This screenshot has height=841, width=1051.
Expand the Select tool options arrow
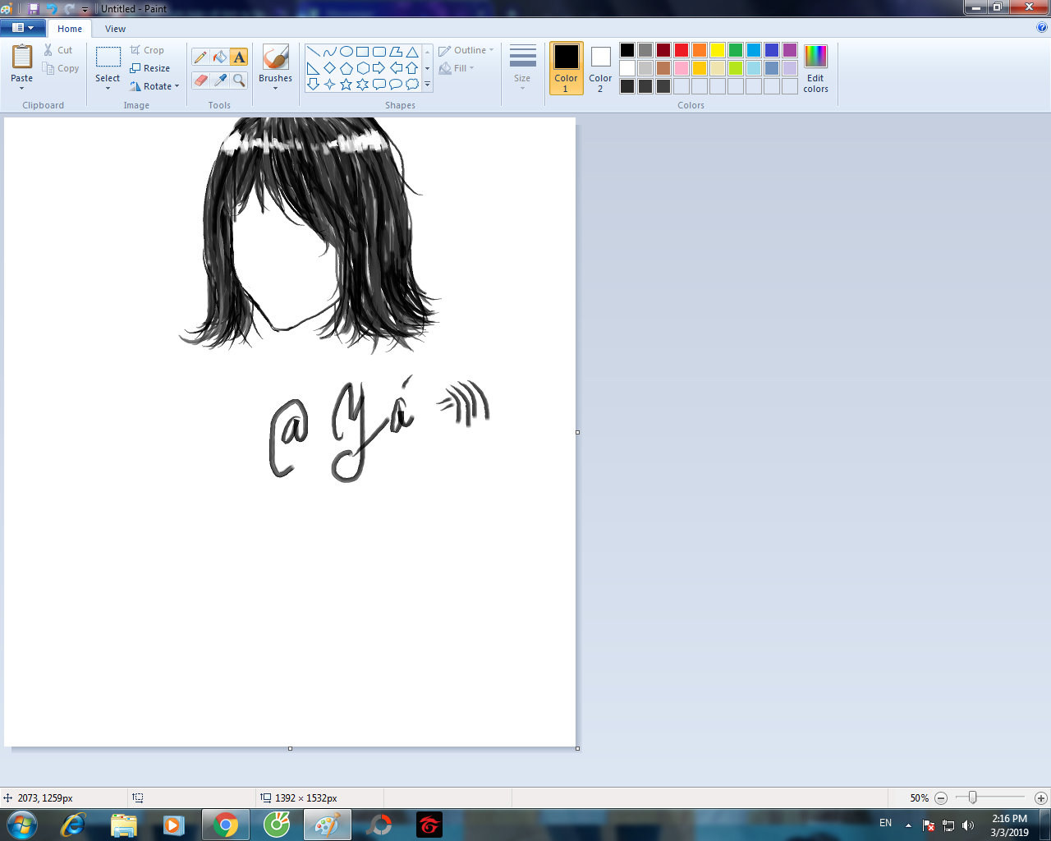click(x=108, y=88)
